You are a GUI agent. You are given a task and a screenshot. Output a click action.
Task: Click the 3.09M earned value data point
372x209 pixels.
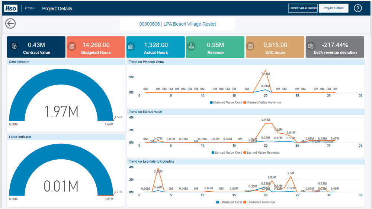point(266,123)
